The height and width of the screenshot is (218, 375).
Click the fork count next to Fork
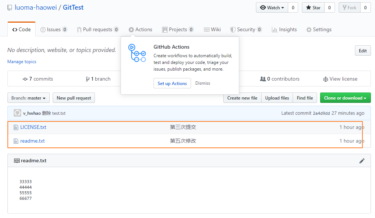(365, 8)
